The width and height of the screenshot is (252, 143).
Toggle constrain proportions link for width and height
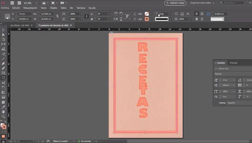coord(57,17)
